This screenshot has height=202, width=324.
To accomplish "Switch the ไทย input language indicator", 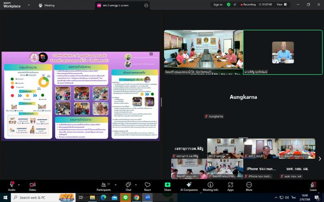I will click(294, 198).
